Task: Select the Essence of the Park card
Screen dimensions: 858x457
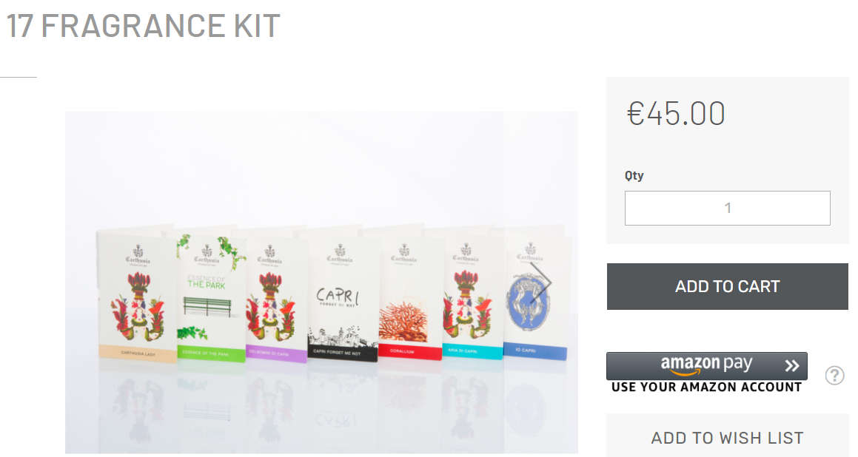Action: (211, 298)
